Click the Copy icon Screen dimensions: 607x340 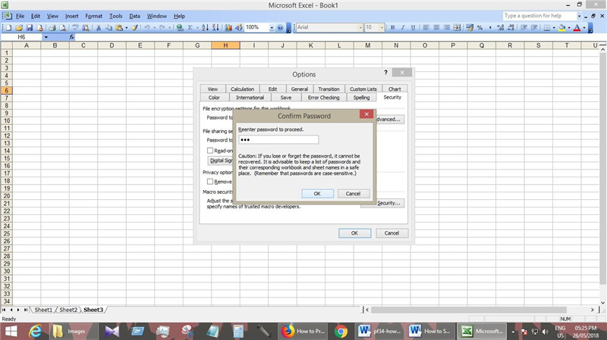(x=109, y=27)
